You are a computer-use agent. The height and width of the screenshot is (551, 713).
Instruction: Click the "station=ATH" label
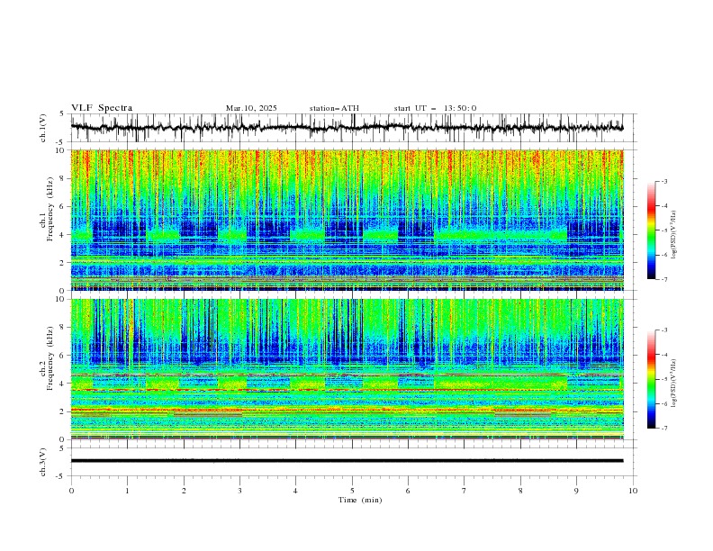(x=334, y=108)
